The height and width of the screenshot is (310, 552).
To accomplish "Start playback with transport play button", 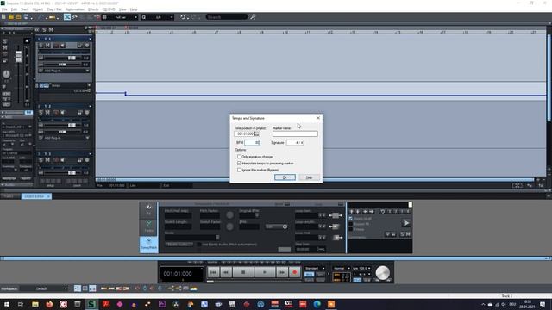I will [x=265, y=272].
